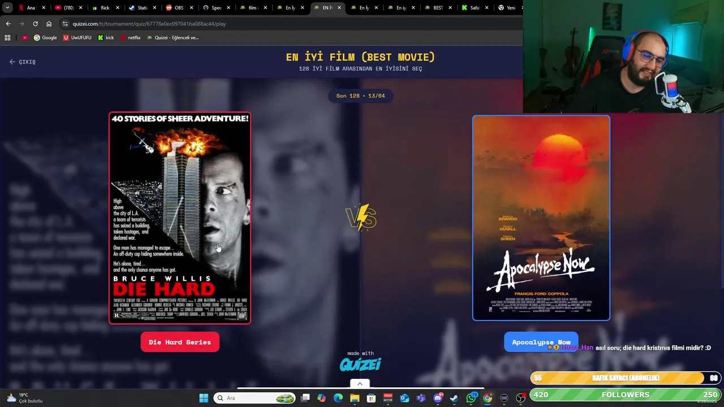
Task: Open the browser tab search dropdown
Action: (x=7, y=8)
